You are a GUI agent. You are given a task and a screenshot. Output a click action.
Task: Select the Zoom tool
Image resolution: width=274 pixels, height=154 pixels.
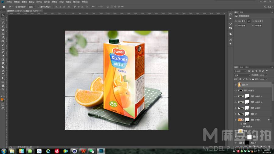[x=3, y=89]
